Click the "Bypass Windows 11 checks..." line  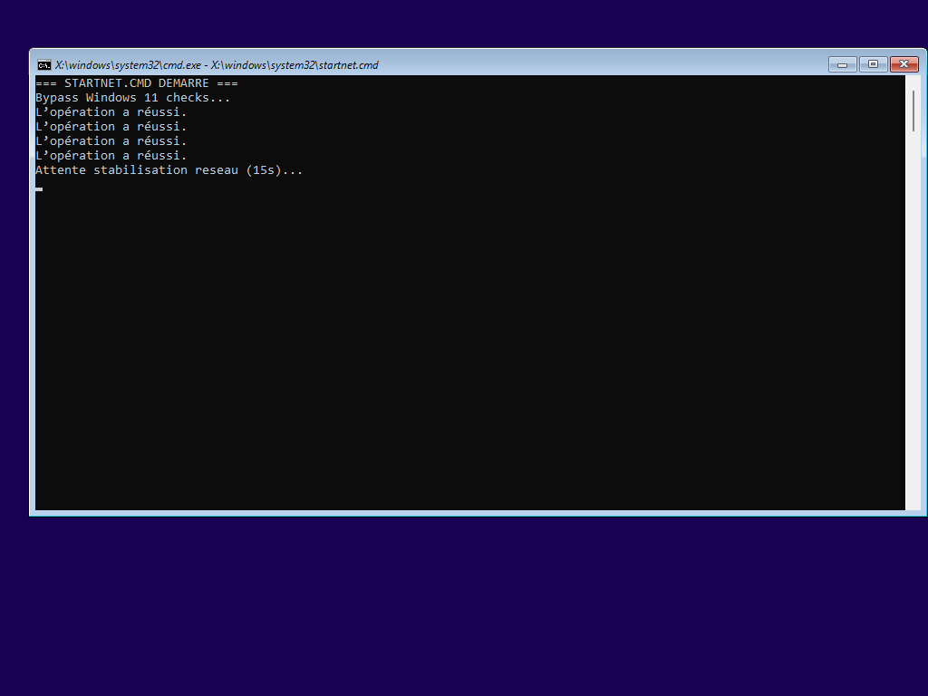pyautogui.click(x=132, y=98)
